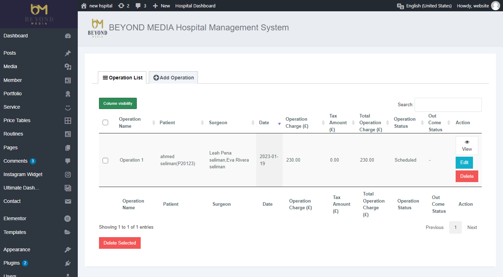
Task: Click the red Delete Selected button
Action: 120,243
